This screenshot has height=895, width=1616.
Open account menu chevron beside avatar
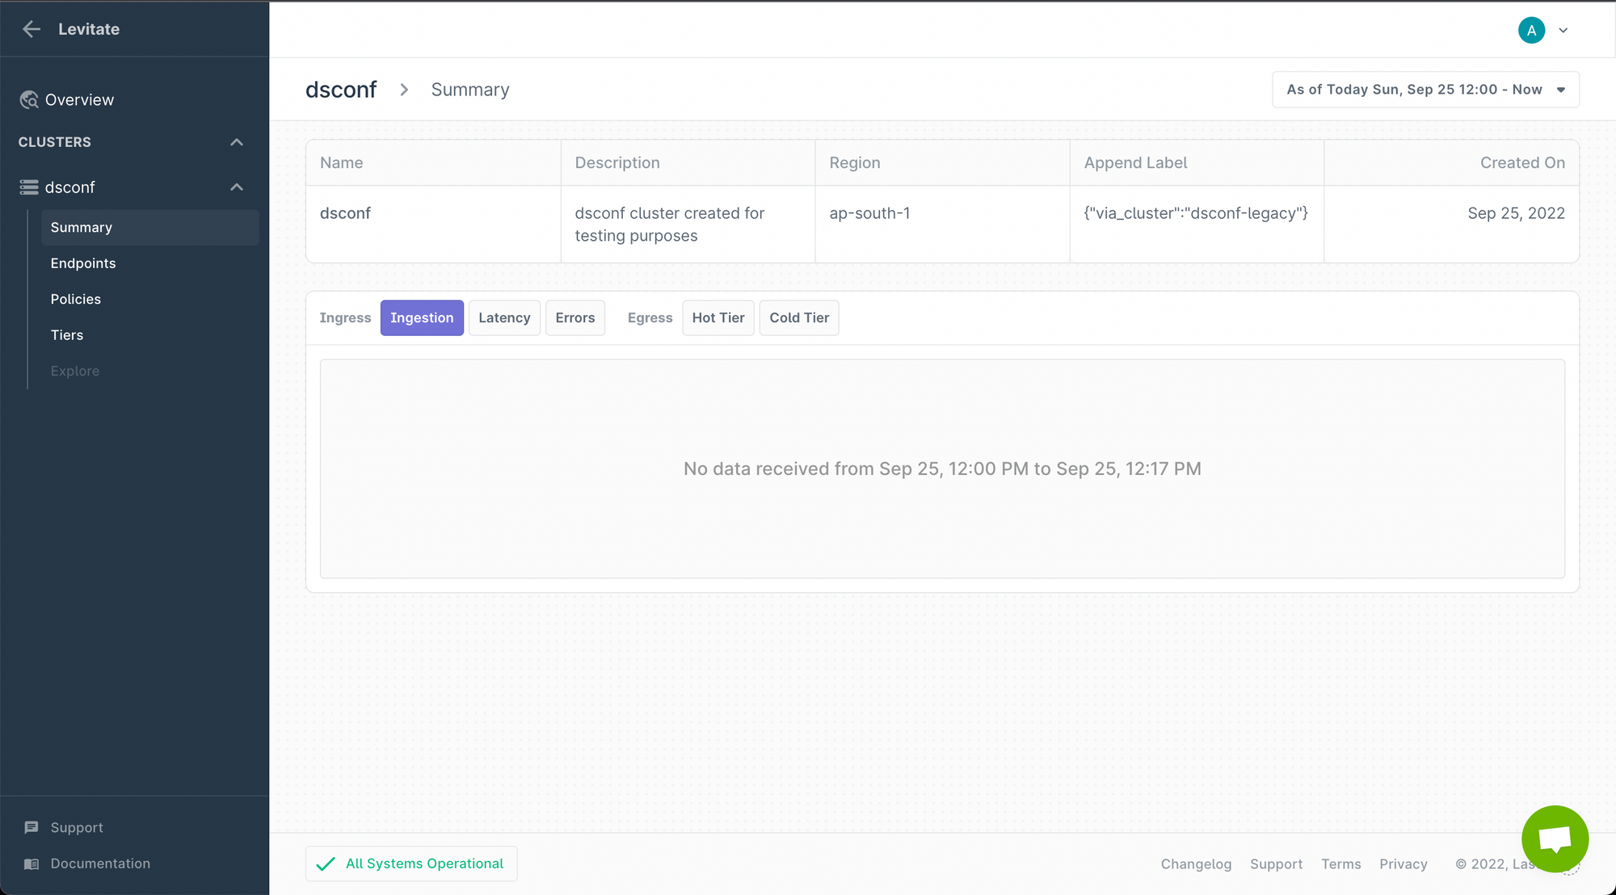click(1563, 31)
